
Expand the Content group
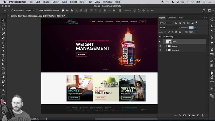(x=167, y=50)
